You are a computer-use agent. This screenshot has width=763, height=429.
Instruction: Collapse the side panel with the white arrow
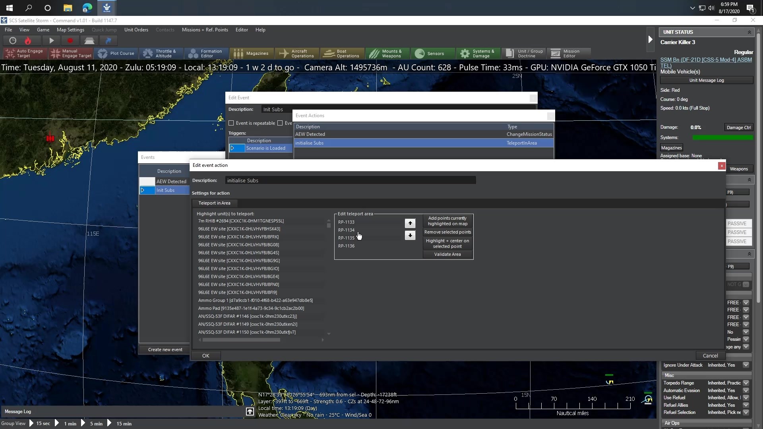click(650, 39)
